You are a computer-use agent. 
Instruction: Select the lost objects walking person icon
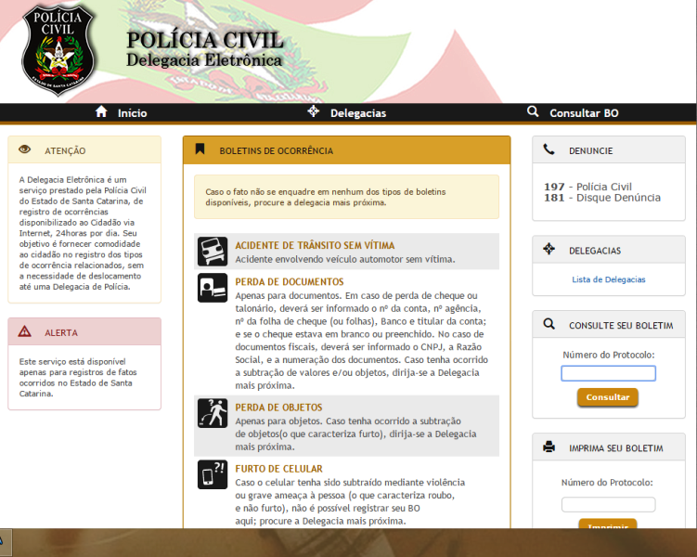tap(213, 413)
